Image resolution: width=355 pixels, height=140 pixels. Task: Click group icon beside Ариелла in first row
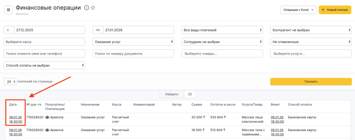coord(47,117)
